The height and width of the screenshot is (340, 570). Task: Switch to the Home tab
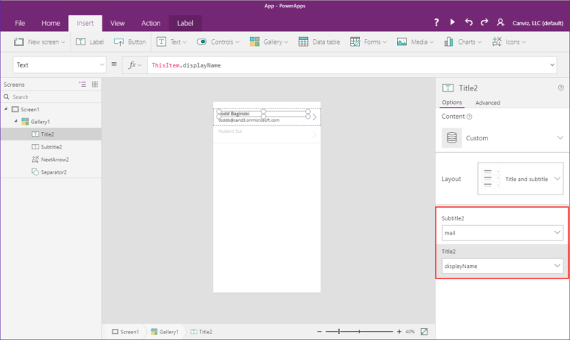[x=51, y=23]
